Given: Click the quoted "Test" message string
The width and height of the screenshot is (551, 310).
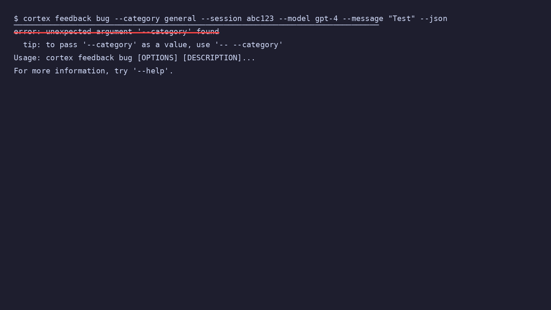Looking at the screenshot, I should click(x=402, y=19).
